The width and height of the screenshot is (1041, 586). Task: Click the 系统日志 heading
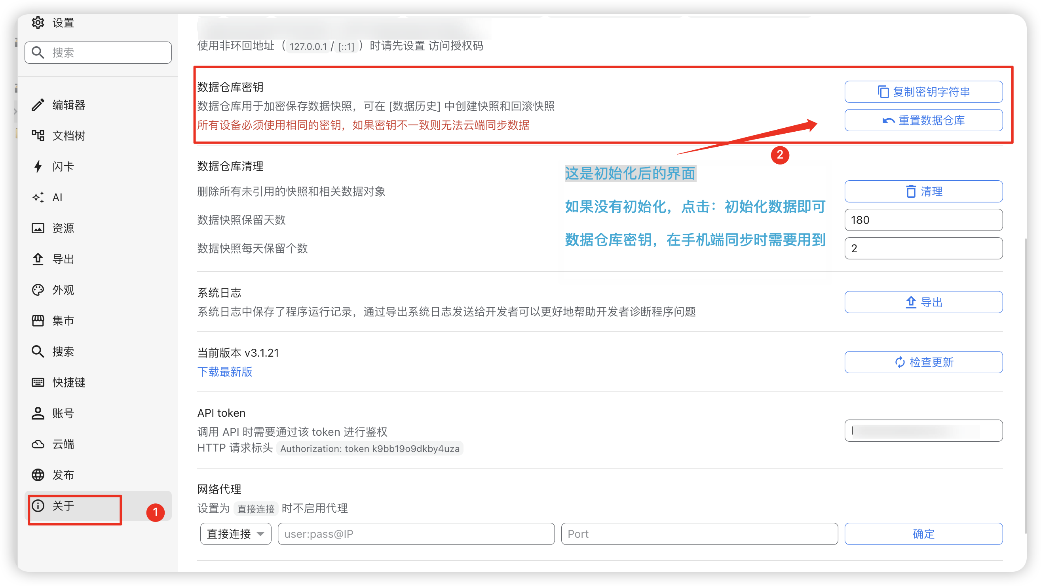click(x=219, y=292)
